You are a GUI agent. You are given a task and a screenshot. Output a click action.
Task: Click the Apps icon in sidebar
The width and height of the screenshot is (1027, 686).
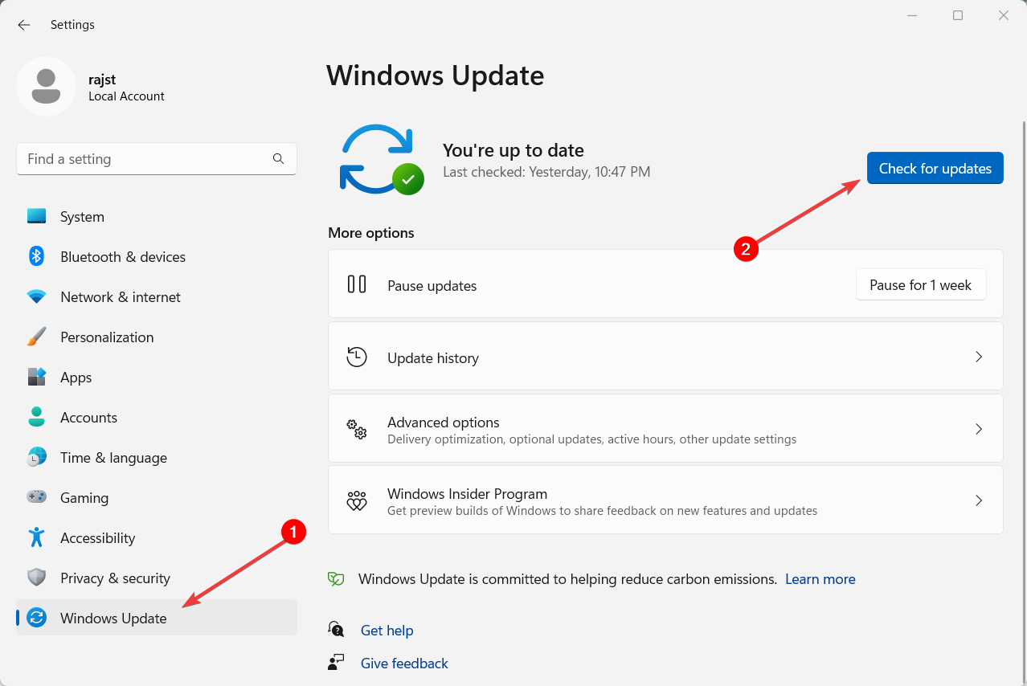36,377
